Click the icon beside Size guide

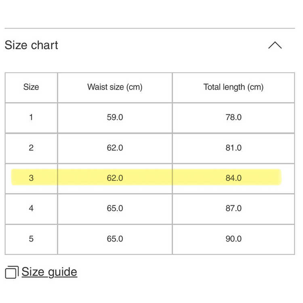point(12,272)
